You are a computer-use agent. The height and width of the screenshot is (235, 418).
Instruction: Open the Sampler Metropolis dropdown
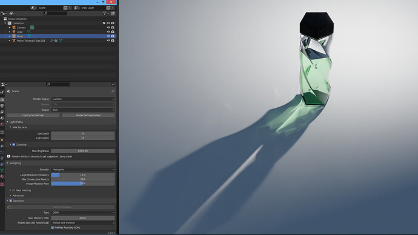click(83, 170)
